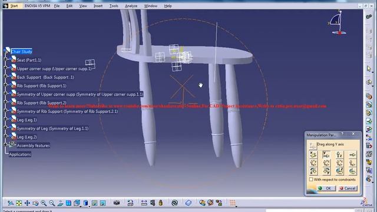This screenshot has width=377, height=212.
Task: Select Symmetry of Rib Support tree item
Action: [x=67, y=111]
